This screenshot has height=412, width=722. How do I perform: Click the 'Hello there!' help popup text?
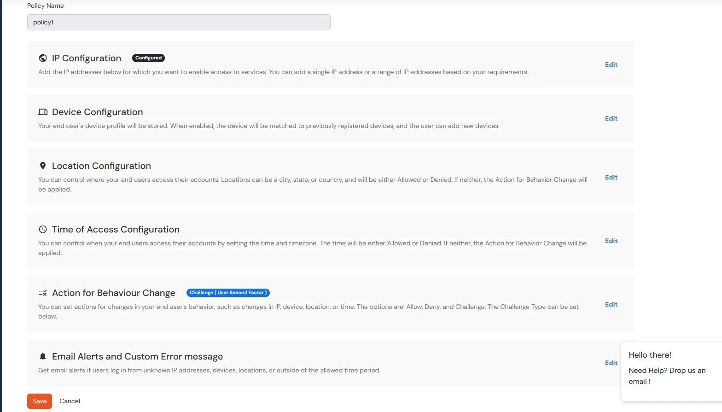[650, 355]
